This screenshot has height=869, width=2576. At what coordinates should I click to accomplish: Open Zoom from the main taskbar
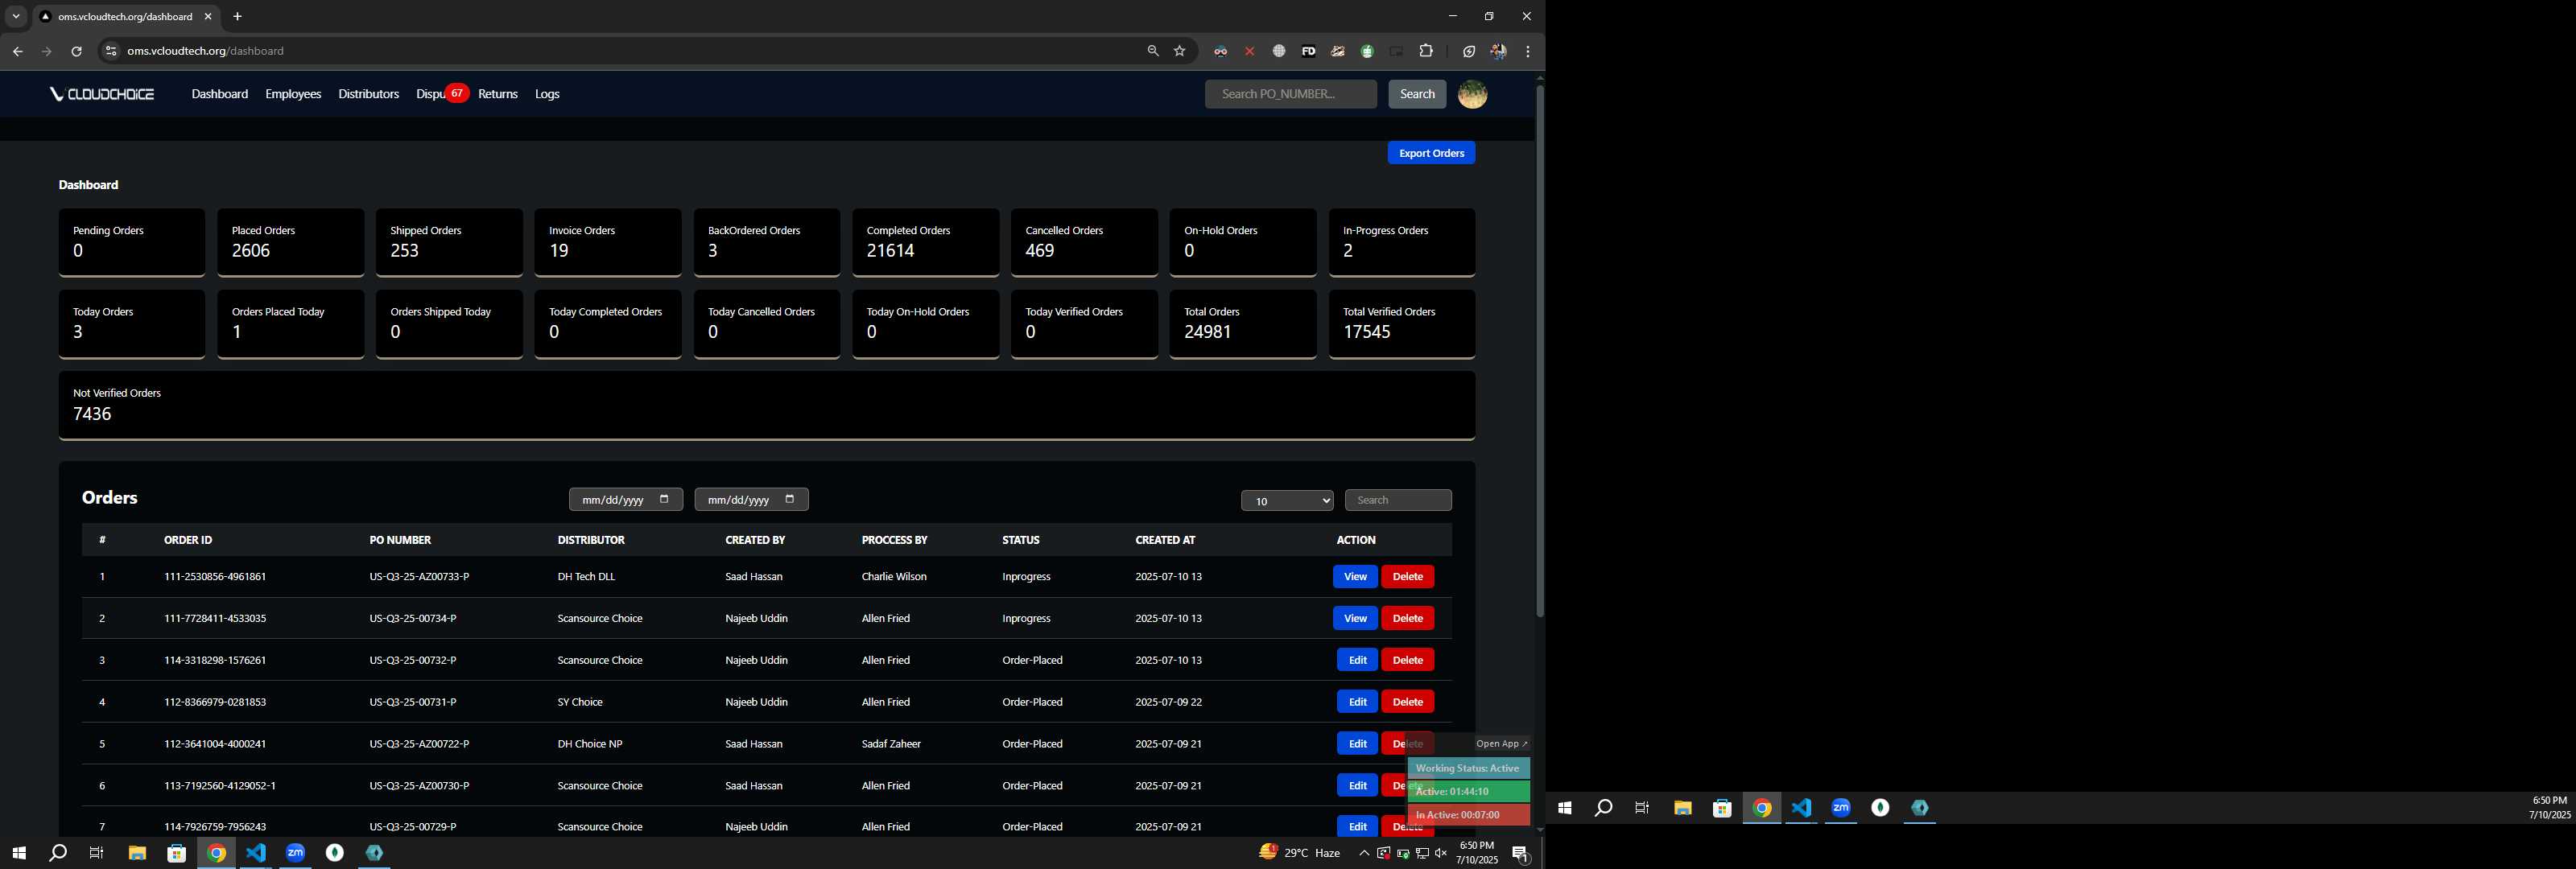click(295, 853)
